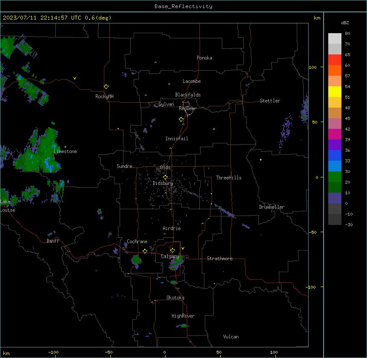
Task: Click the Sundre label
Action: pos(124,166)
